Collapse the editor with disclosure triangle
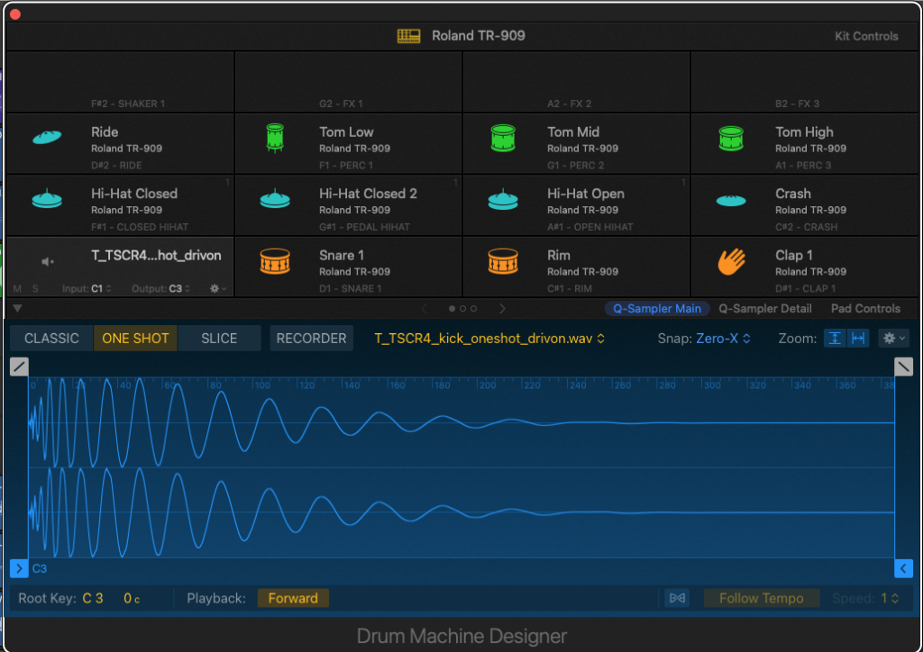 (x=18, y=308)
